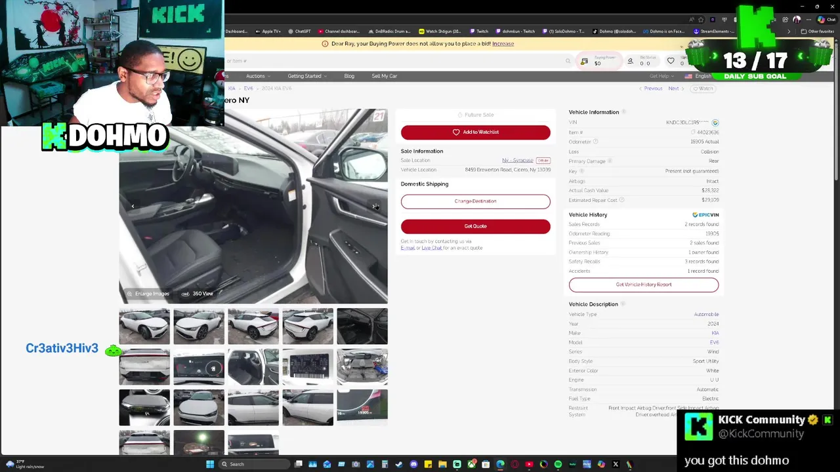
Task: Click the Add to Watchlist button
Action: coord(476,132)
